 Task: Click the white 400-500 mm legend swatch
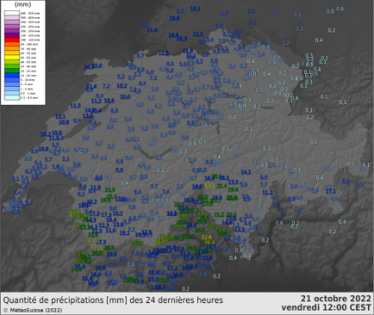coord(12,13)
